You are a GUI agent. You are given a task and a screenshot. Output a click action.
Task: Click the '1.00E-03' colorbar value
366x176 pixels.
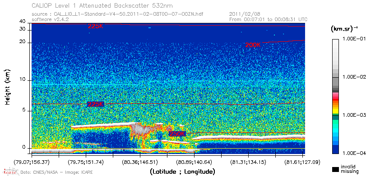click(x=354, y=115)
